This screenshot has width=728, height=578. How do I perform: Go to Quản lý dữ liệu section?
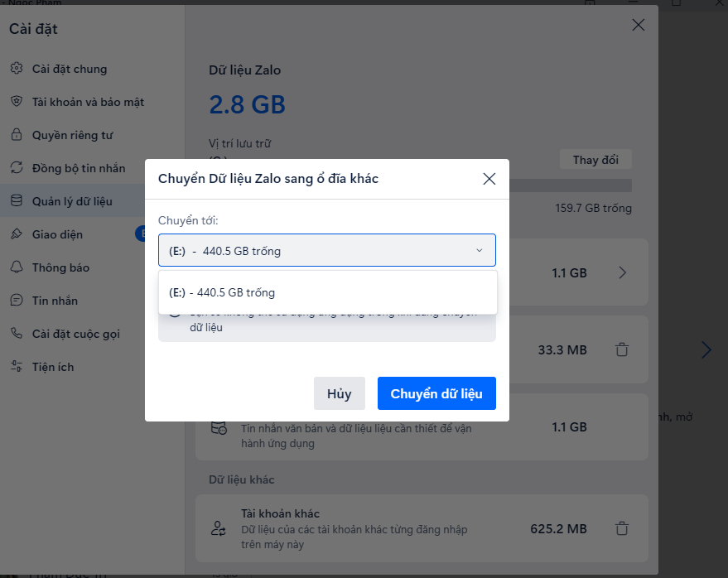pyautogui.click(x=72, y=201)
